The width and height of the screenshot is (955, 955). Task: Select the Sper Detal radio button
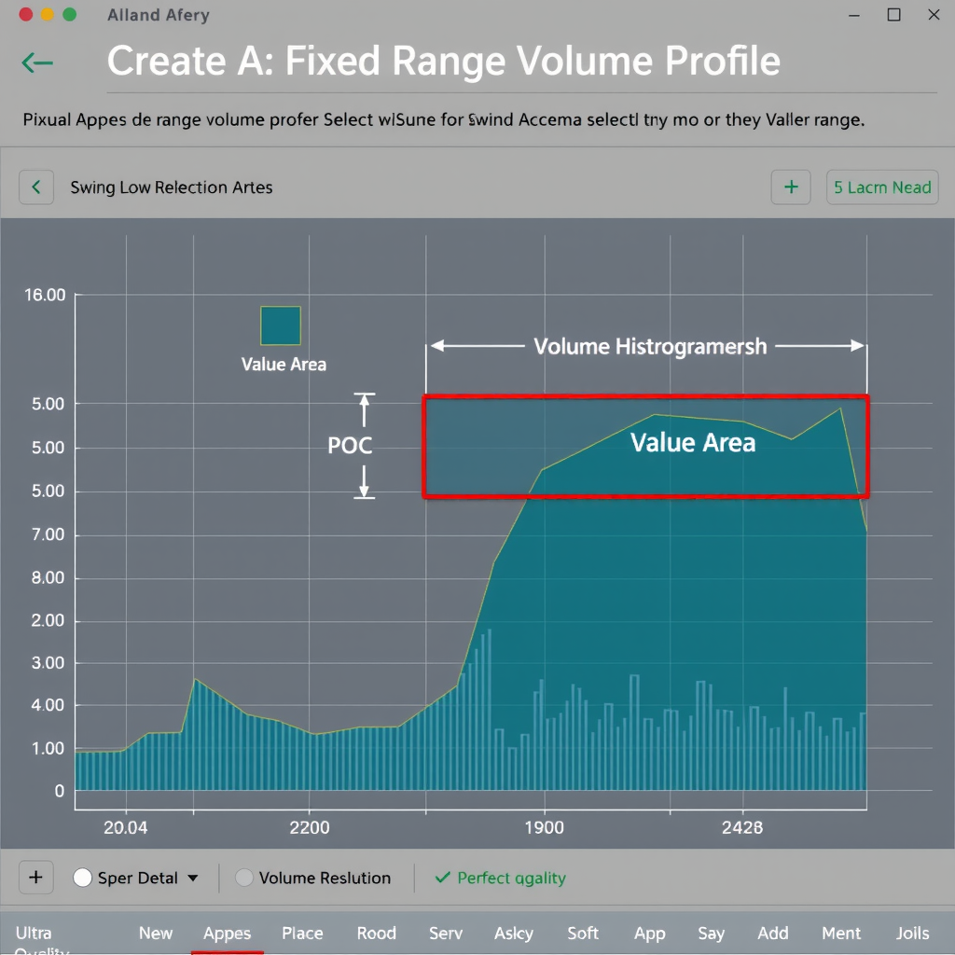coord(82,878)
